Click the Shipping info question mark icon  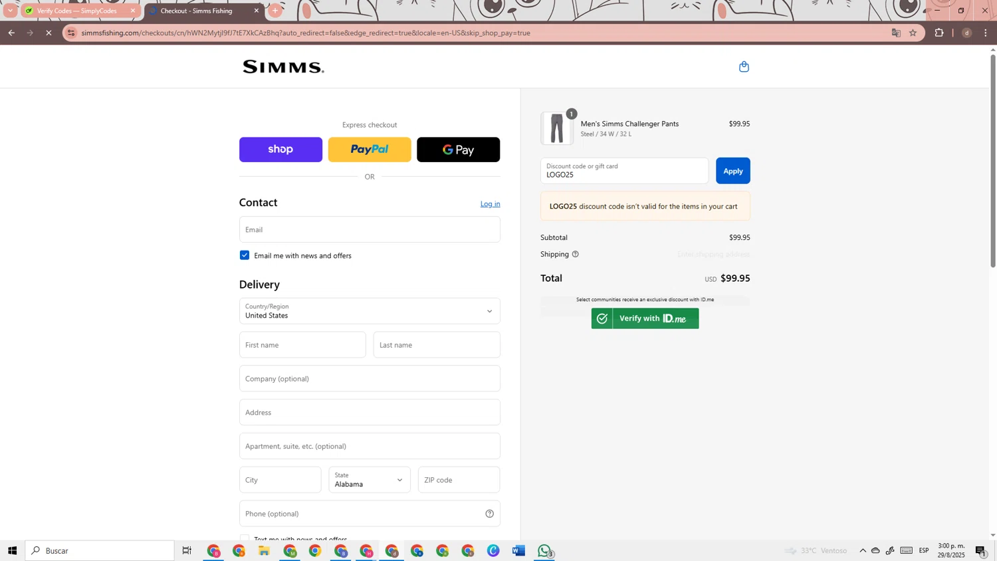click(576, 254)
